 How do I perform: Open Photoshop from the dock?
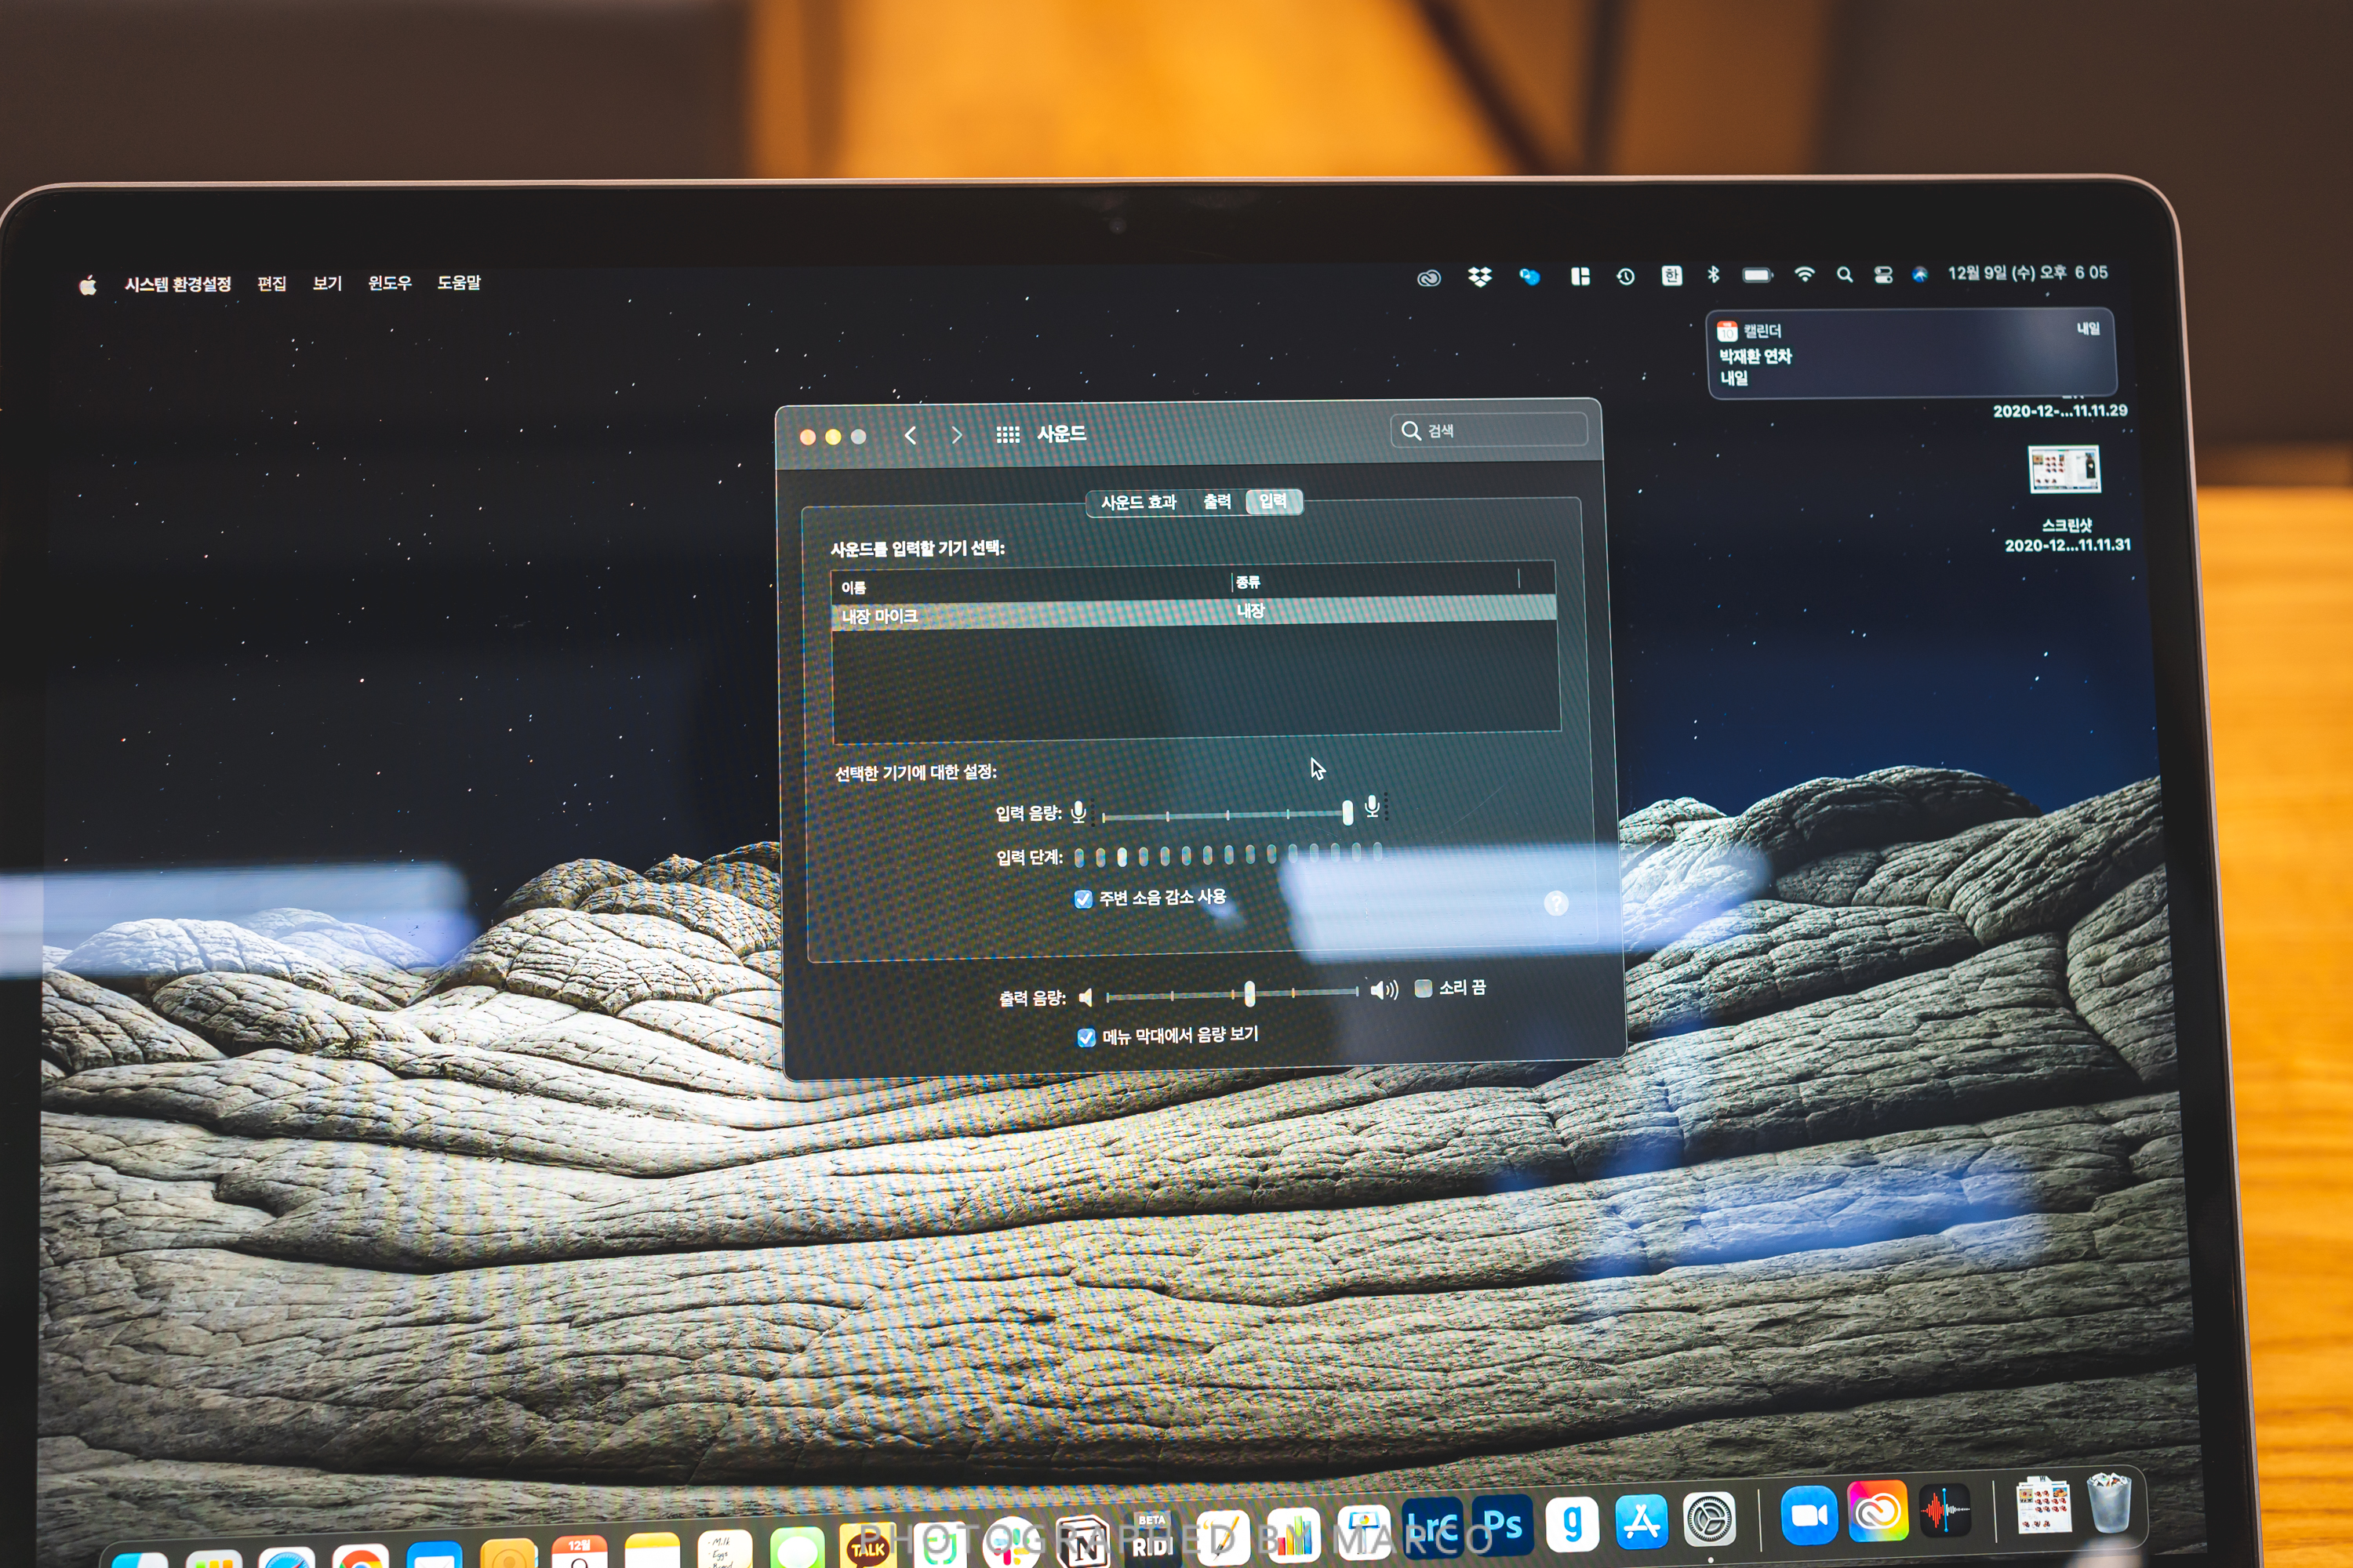1503,1526
